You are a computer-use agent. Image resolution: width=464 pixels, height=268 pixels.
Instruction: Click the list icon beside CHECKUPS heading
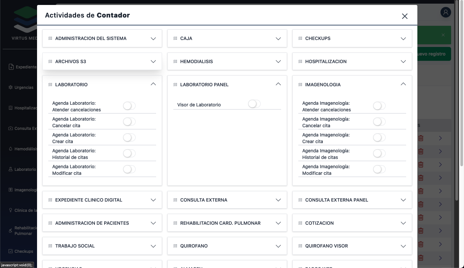coord(300,38)
